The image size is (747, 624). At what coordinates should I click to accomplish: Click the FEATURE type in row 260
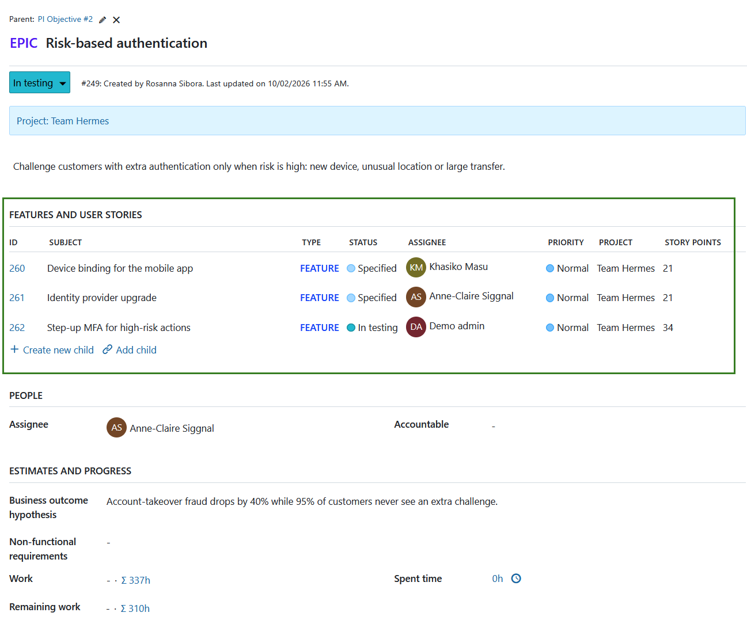pos(320,268)
